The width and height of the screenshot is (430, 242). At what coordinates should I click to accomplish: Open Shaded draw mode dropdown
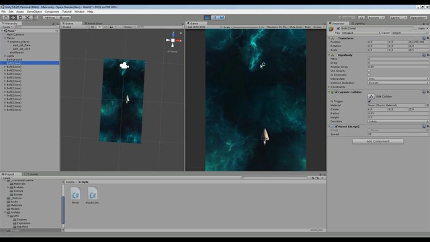75,27
